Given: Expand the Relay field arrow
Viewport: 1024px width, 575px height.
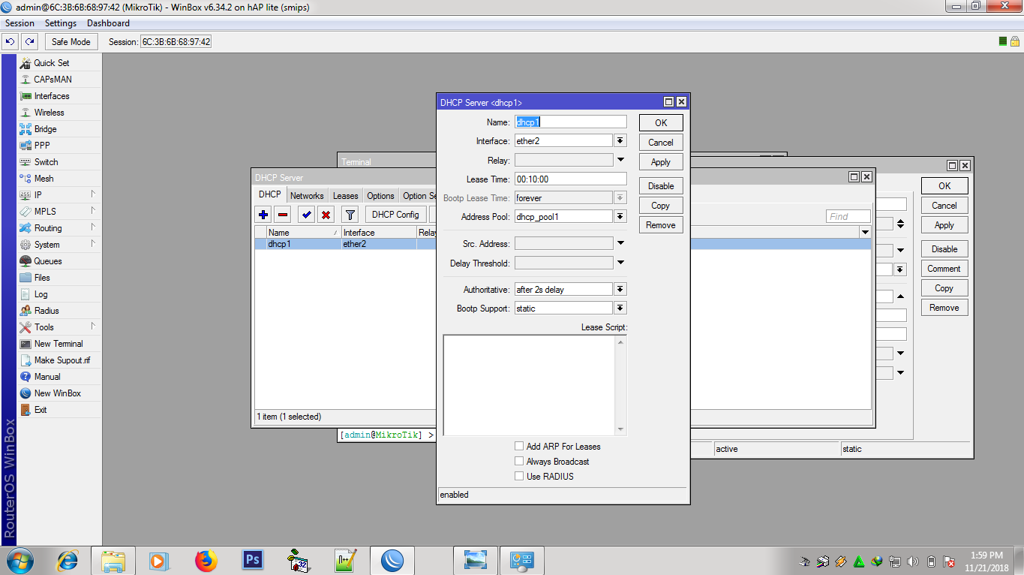Looking at the screenshot, I should click(620, 160).
